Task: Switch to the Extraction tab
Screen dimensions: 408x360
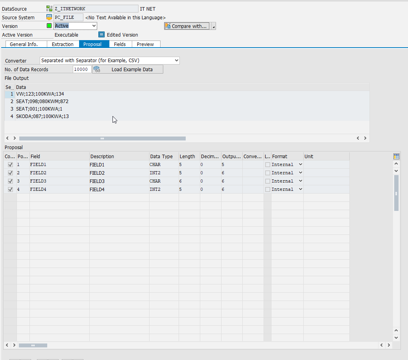Action: pyautogui.click(x=63, y=44)
